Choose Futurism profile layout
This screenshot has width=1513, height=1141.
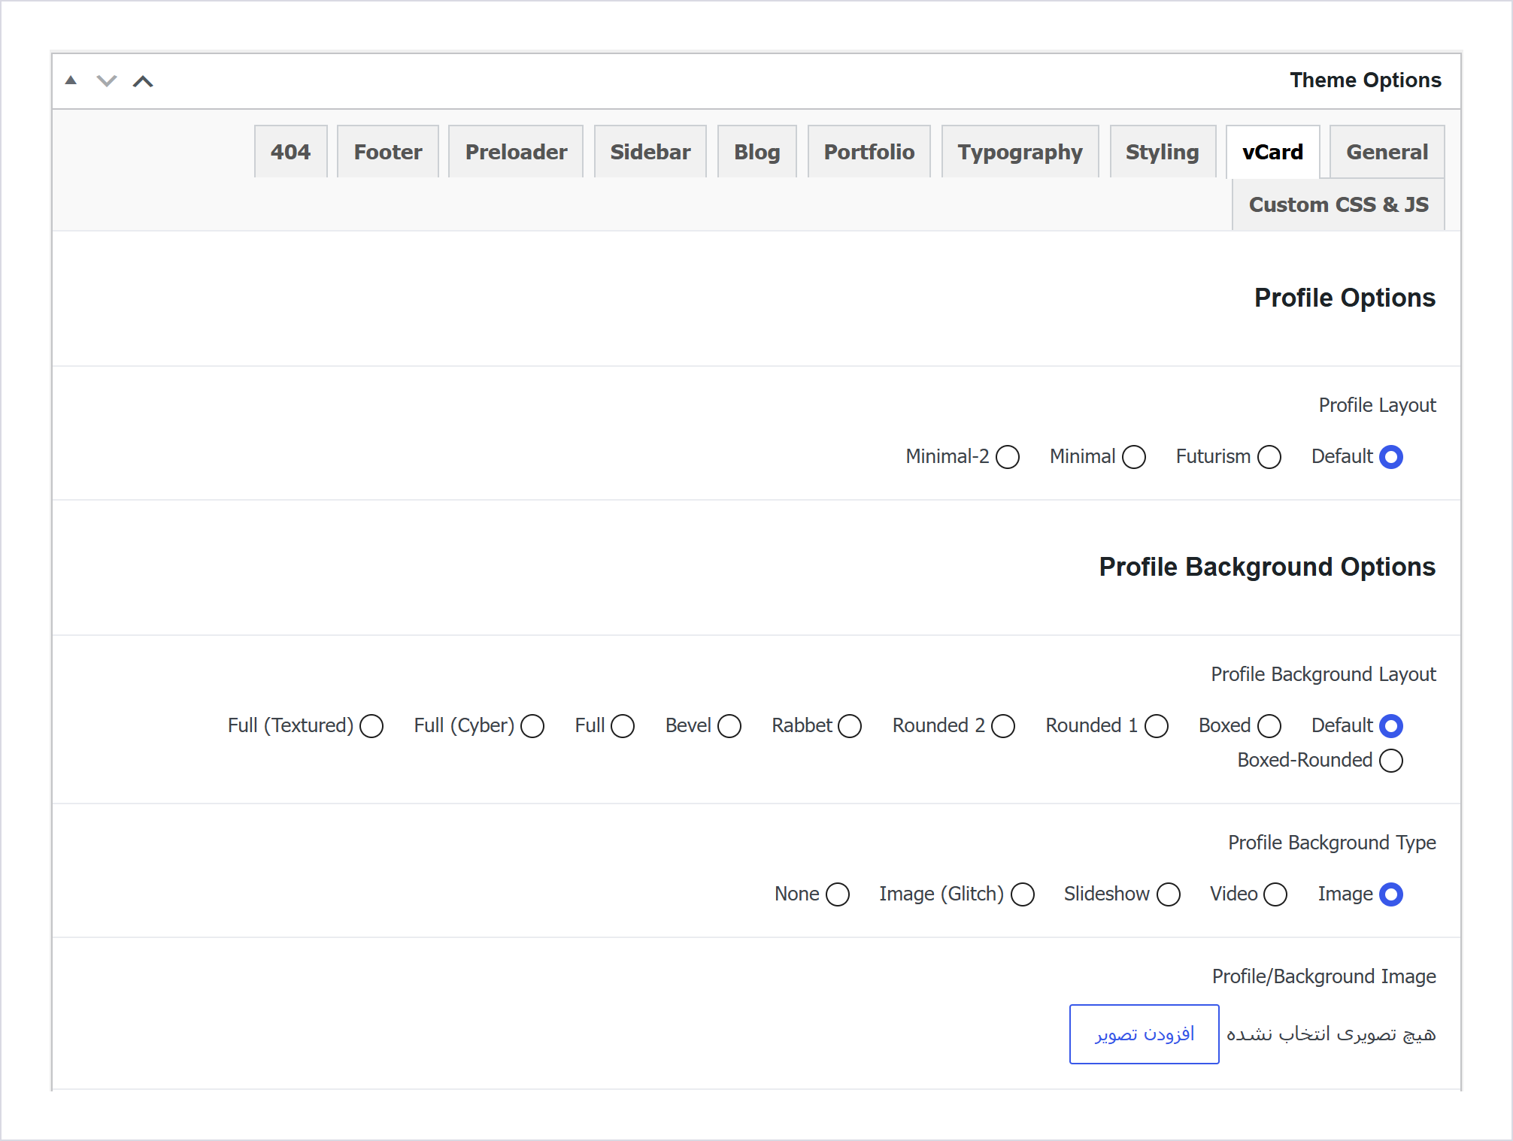pyautogui.click(x=1269, y=457)
